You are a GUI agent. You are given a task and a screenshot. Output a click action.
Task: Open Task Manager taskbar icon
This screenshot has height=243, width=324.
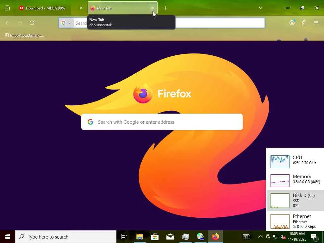point(185,237)
